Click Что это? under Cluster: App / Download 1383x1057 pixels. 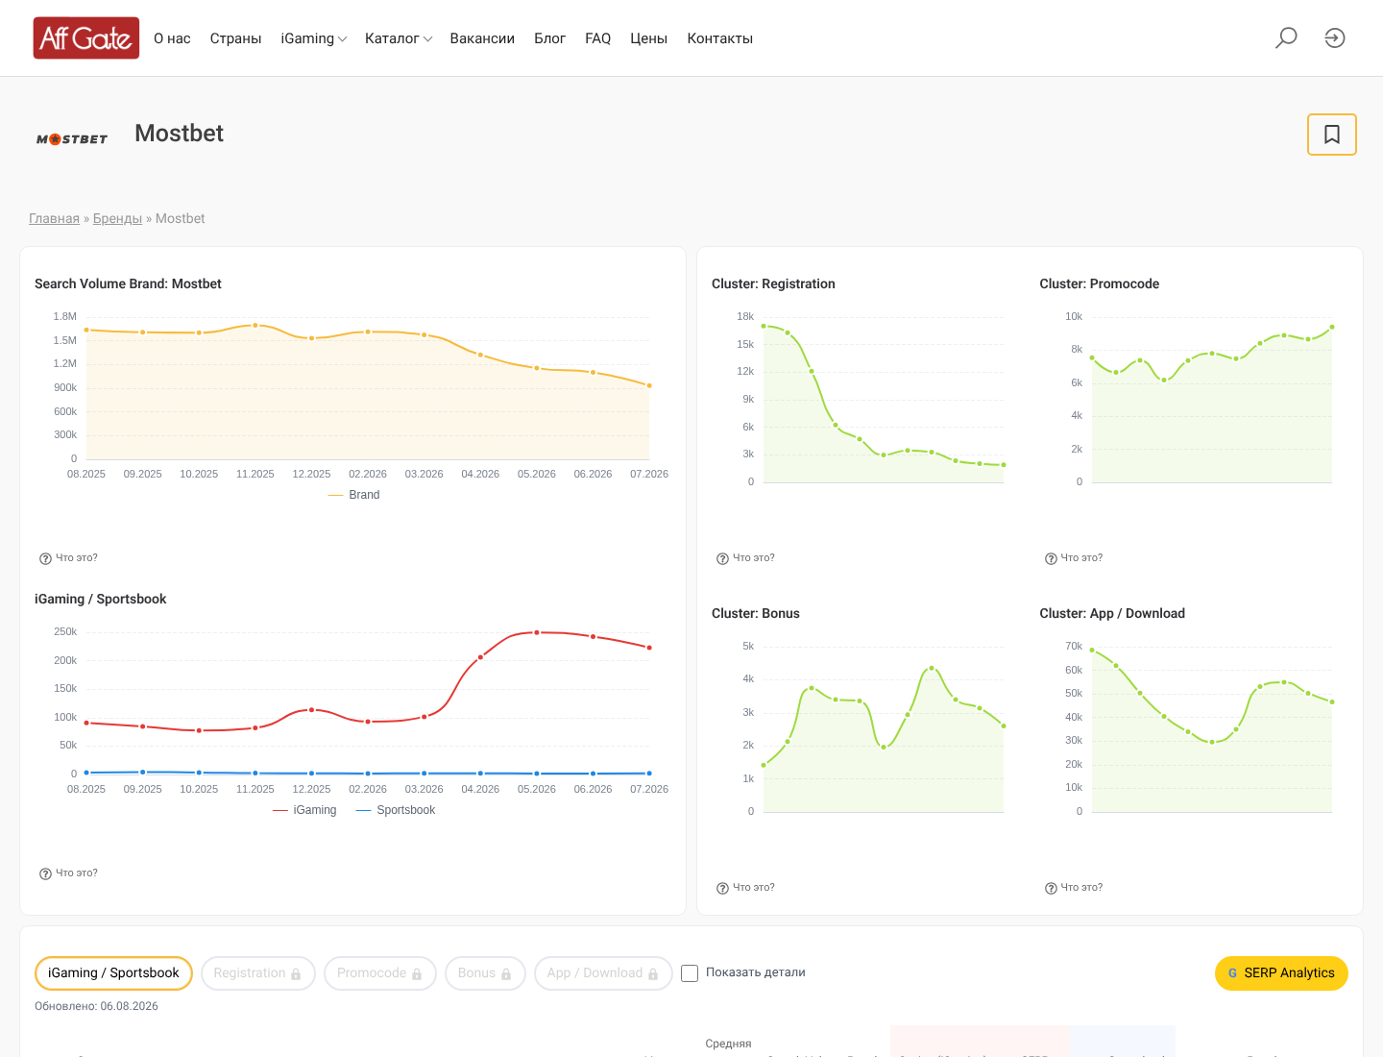click(x=1081, y=888)
